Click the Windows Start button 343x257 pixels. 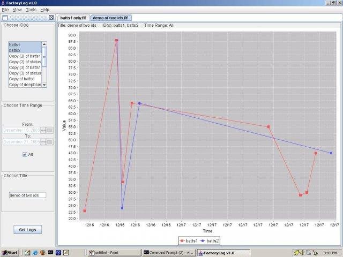(10, 253)
